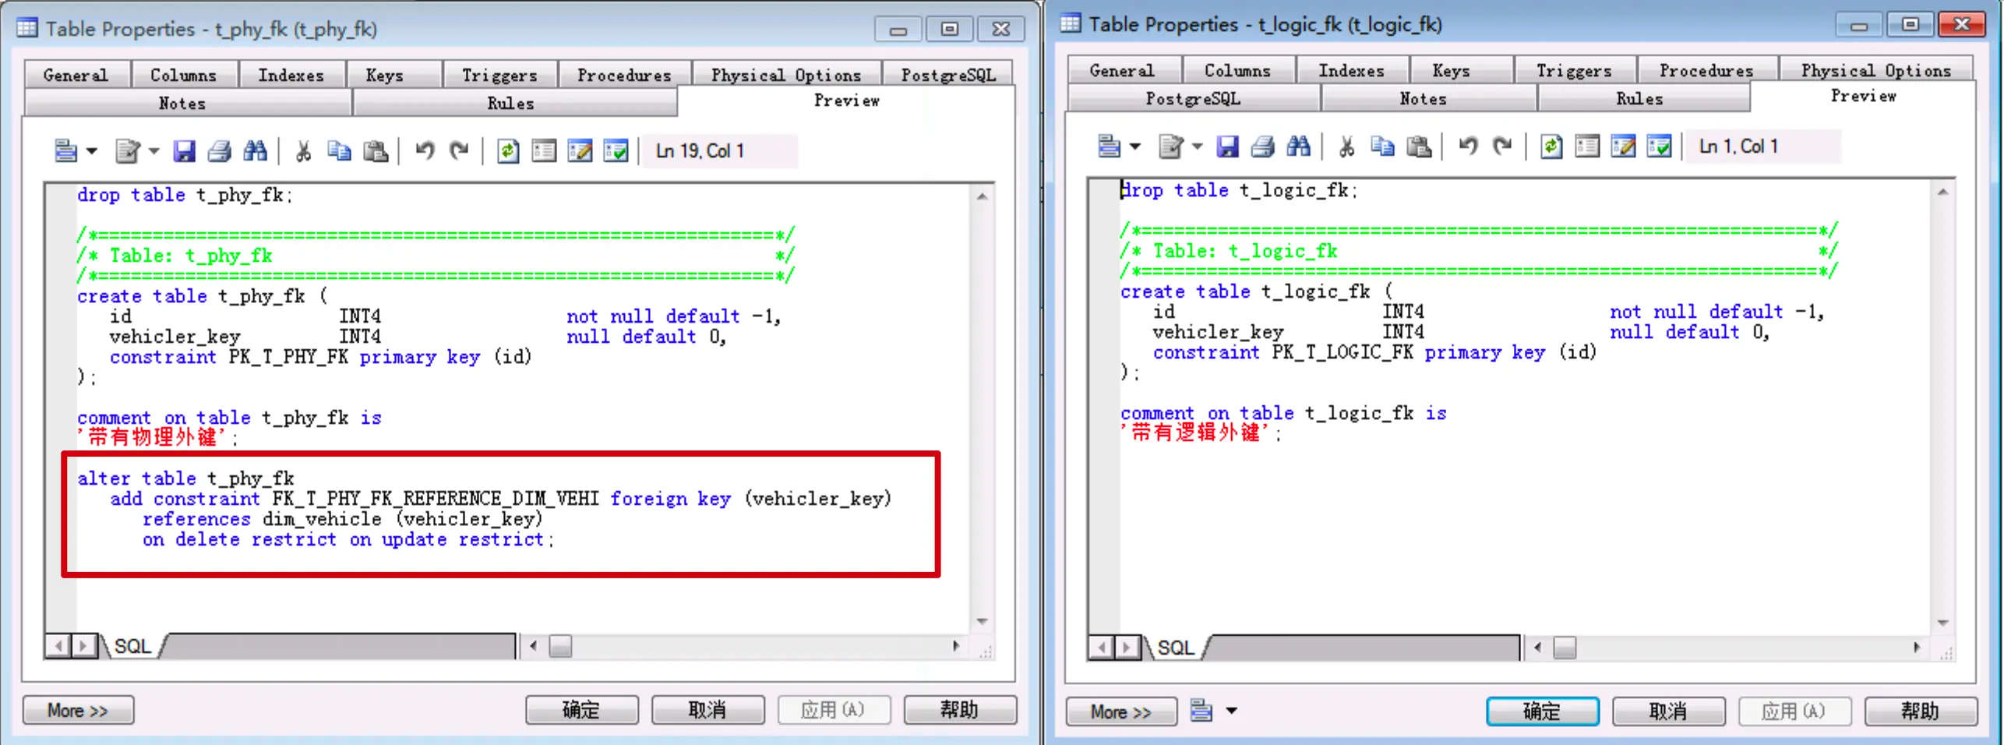Click Redo arrow in t_phy_fk preview toolbar

point(460,150)
